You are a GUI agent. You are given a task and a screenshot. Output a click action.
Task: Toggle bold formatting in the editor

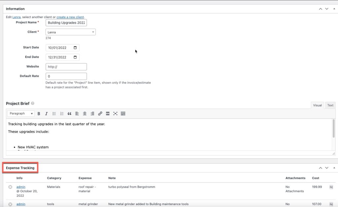39,114
